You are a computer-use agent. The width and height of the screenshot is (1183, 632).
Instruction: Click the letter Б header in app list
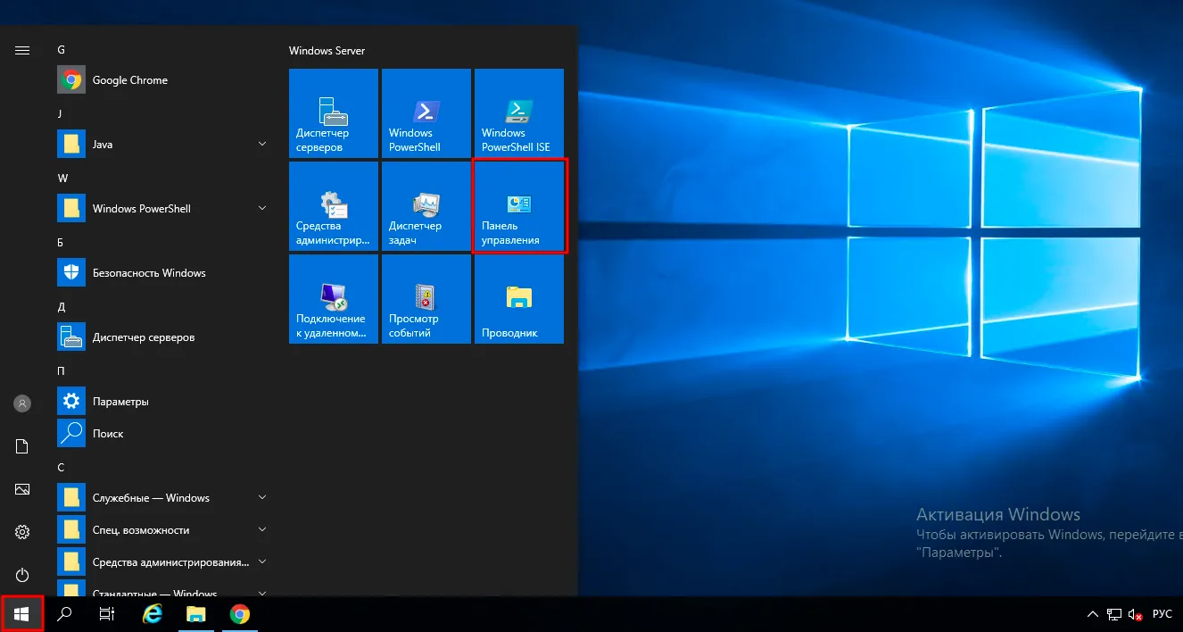(61, 243)
